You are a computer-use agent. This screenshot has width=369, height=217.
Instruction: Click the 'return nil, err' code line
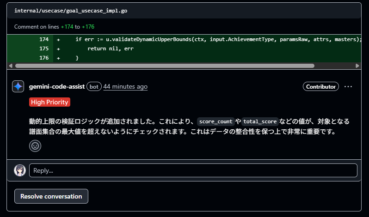pos(111,48)
